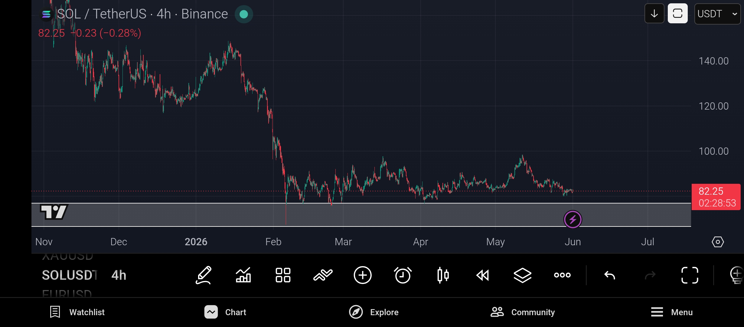Open the SOL / TetherUS symbol title

pos(142,14)
